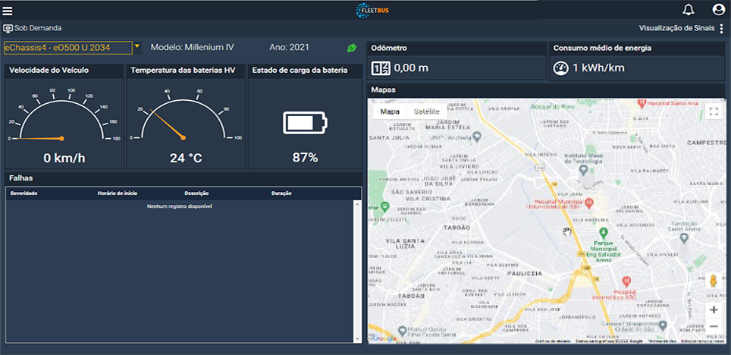Click the battery charge state icon
The width and height of the screenshot is (731, 355).
coord(306,122)
